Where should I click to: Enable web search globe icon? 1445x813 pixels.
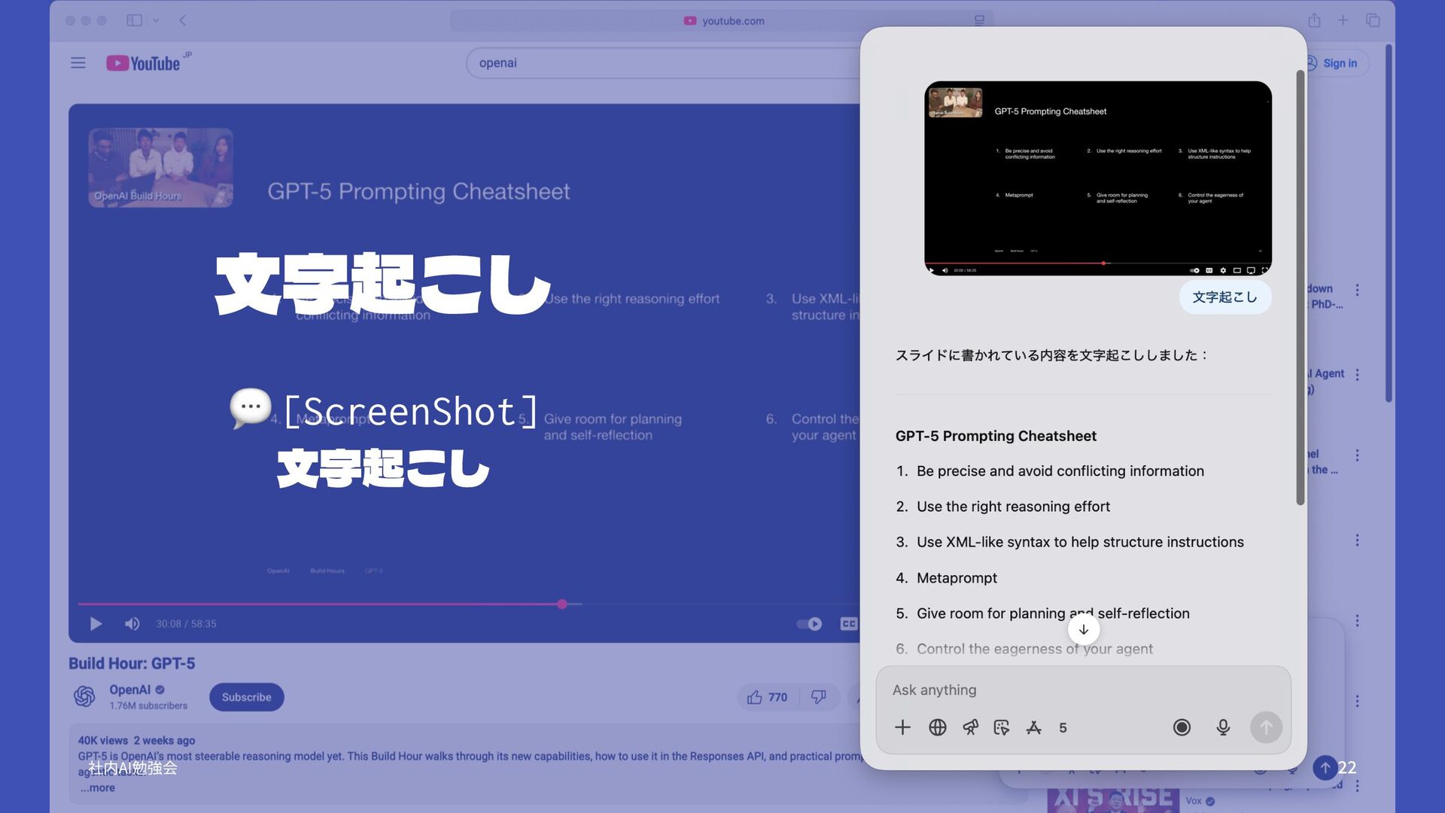click(x=937, y=727)
